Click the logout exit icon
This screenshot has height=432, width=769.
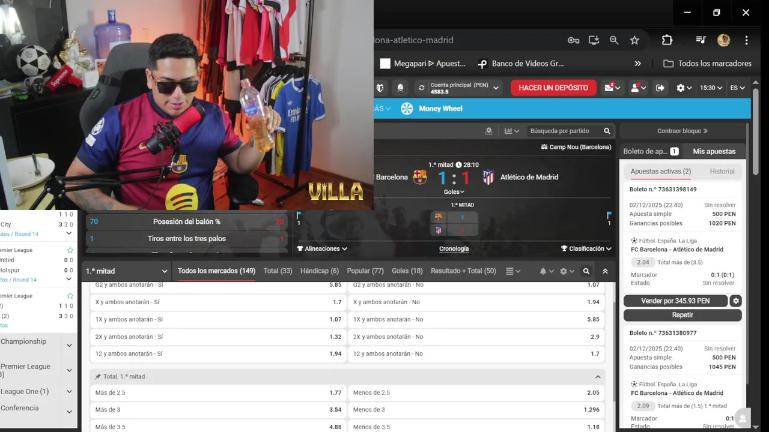tap(660, 88)
